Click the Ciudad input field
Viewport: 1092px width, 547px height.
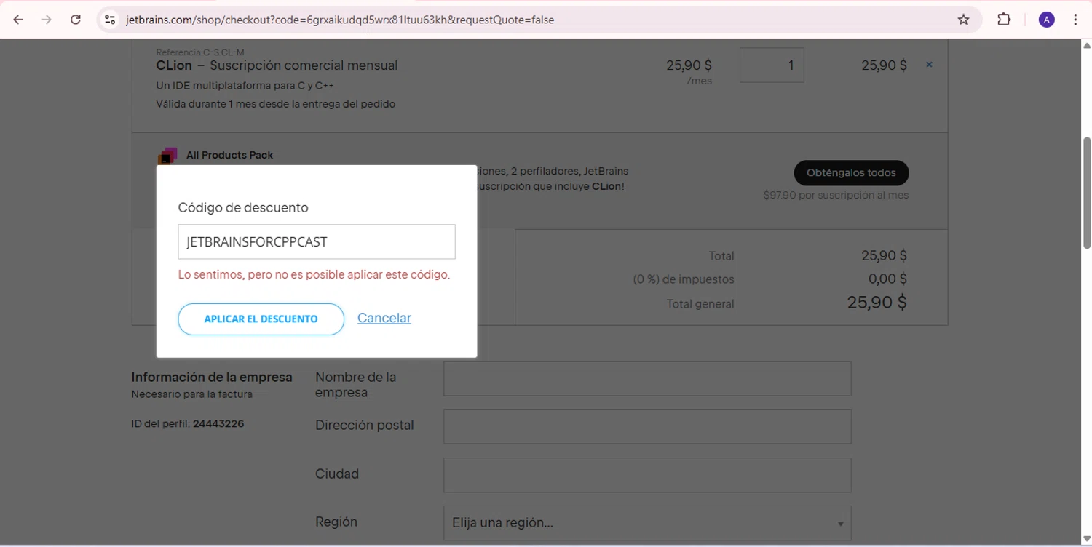tap(647, 475)
